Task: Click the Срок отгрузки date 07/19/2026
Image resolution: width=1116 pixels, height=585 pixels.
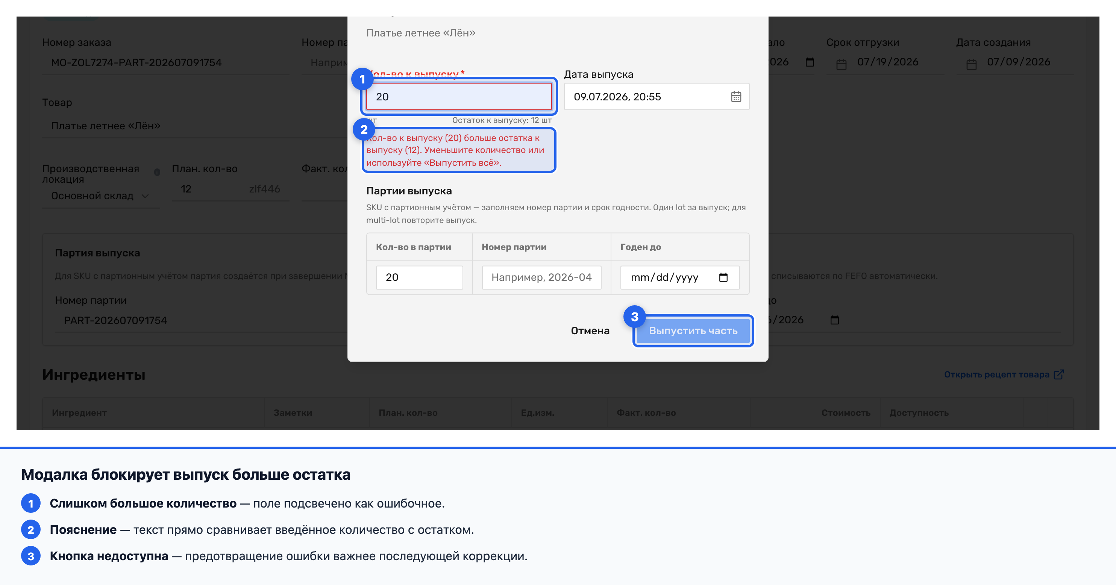Action: pos(888,62)
